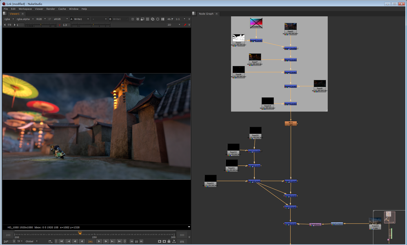
Task: Adjust the gamma slider
Action: [x=91, y=25]
